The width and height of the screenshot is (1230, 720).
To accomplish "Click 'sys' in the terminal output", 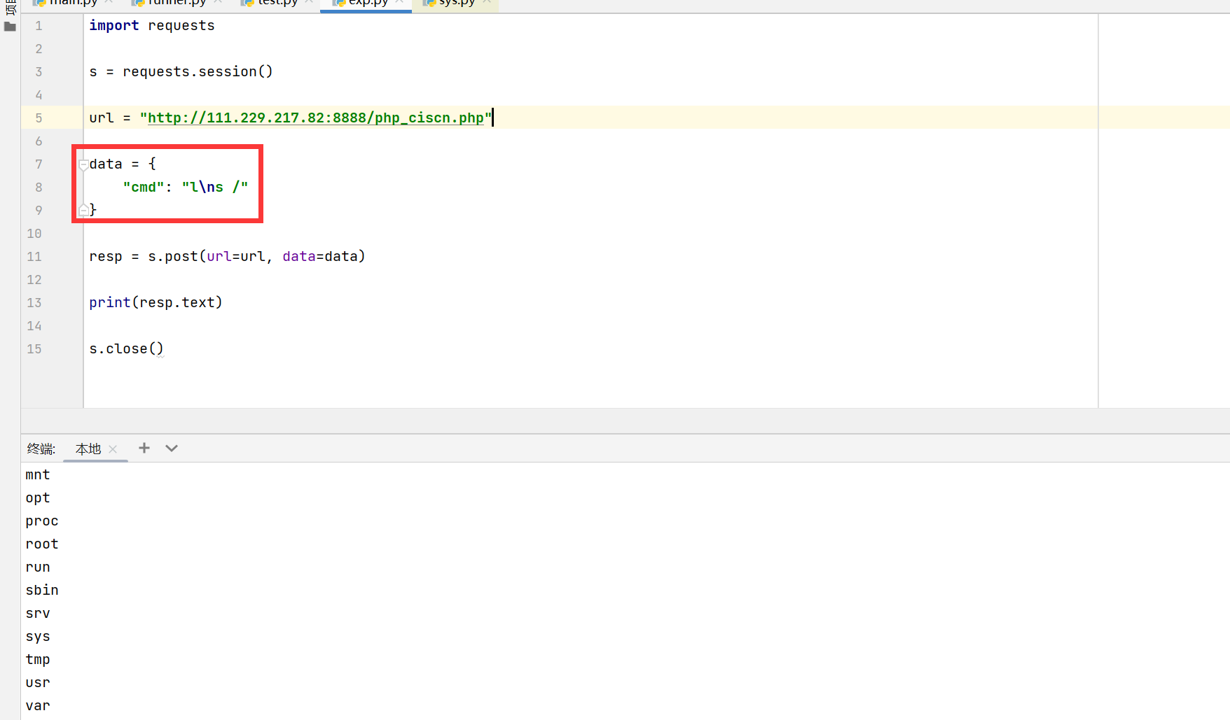I will click(x=38, y=636).
